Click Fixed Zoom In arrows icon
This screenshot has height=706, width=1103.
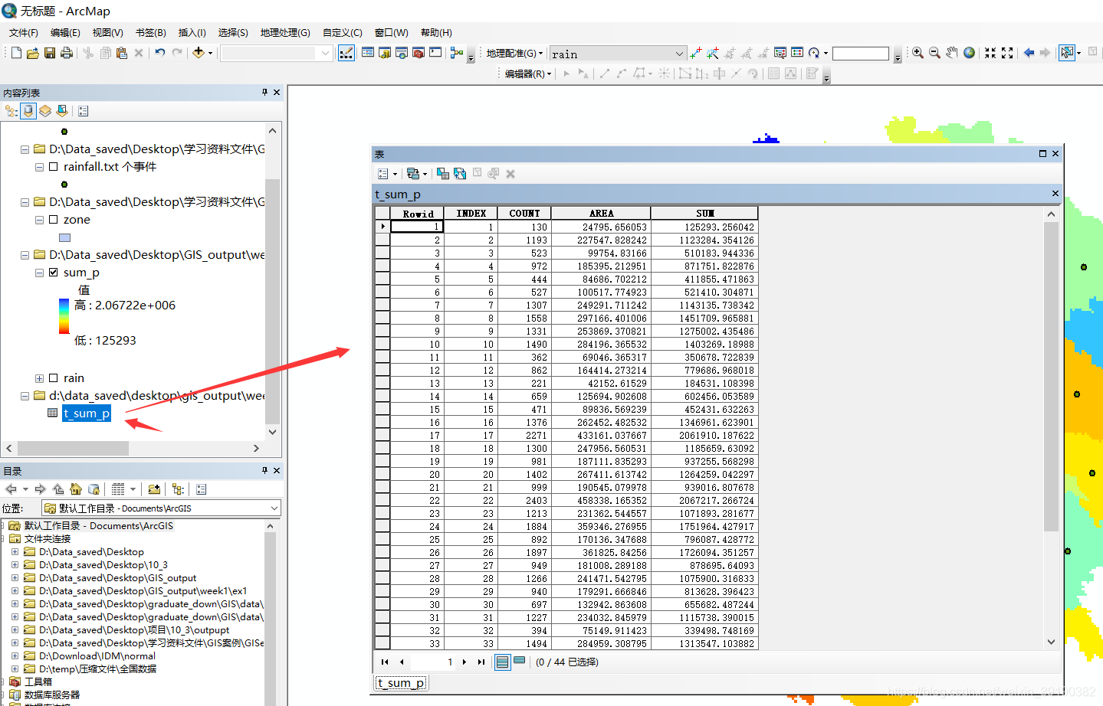click(x=990, y=53)
